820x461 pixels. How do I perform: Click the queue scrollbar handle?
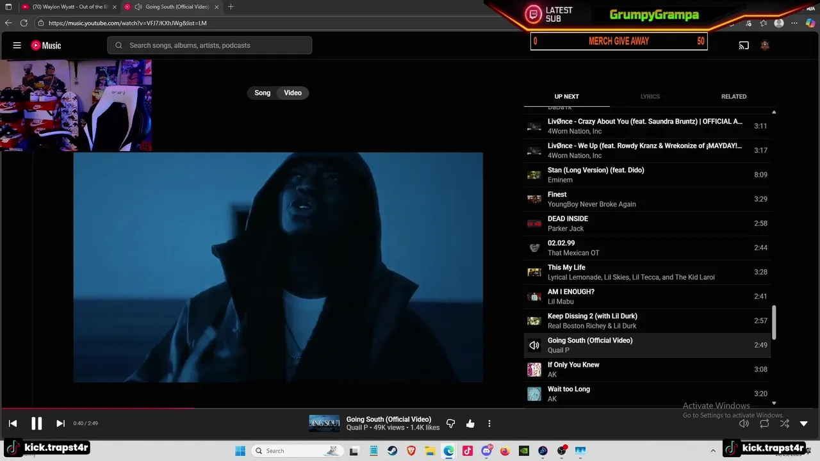(774, 322)
